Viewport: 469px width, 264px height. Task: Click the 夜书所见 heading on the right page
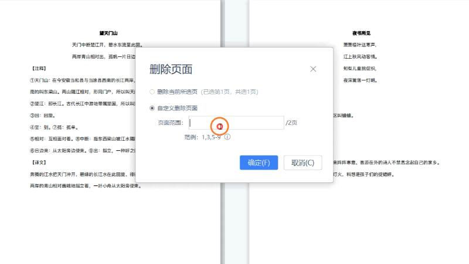[361, 33]
